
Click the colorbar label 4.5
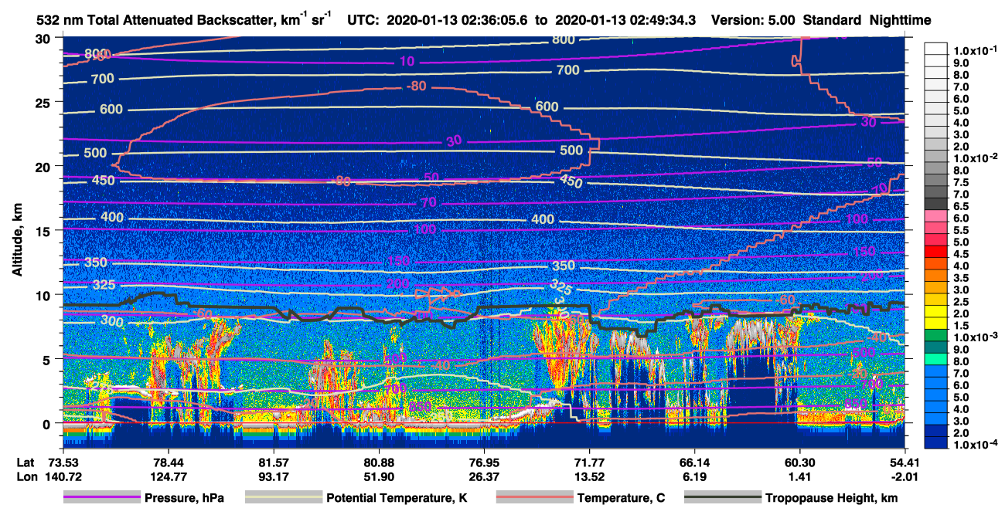coord(962,255)
